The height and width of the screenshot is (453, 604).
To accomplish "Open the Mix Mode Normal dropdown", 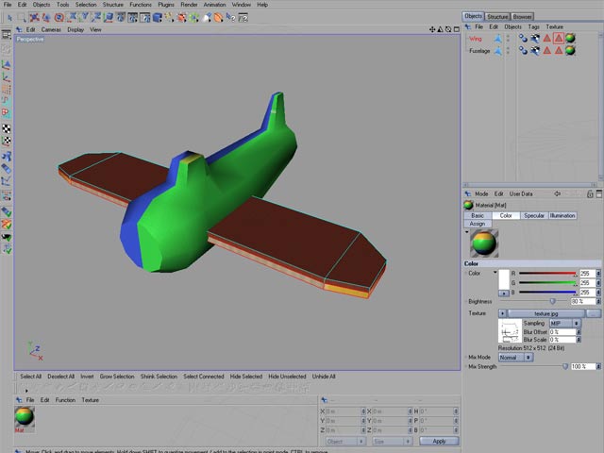I will tap(516, 358).
